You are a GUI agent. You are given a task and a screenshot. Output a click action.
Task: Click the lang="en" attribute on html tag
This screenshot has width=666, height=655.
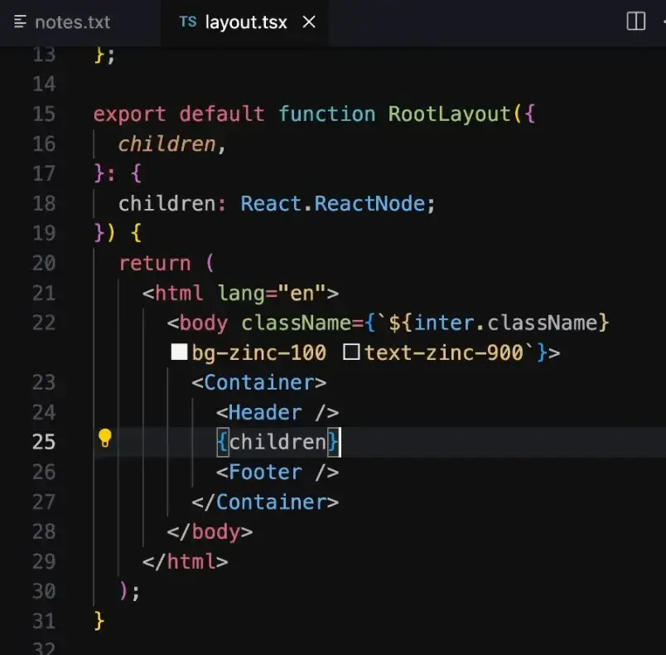coord(272,293)
